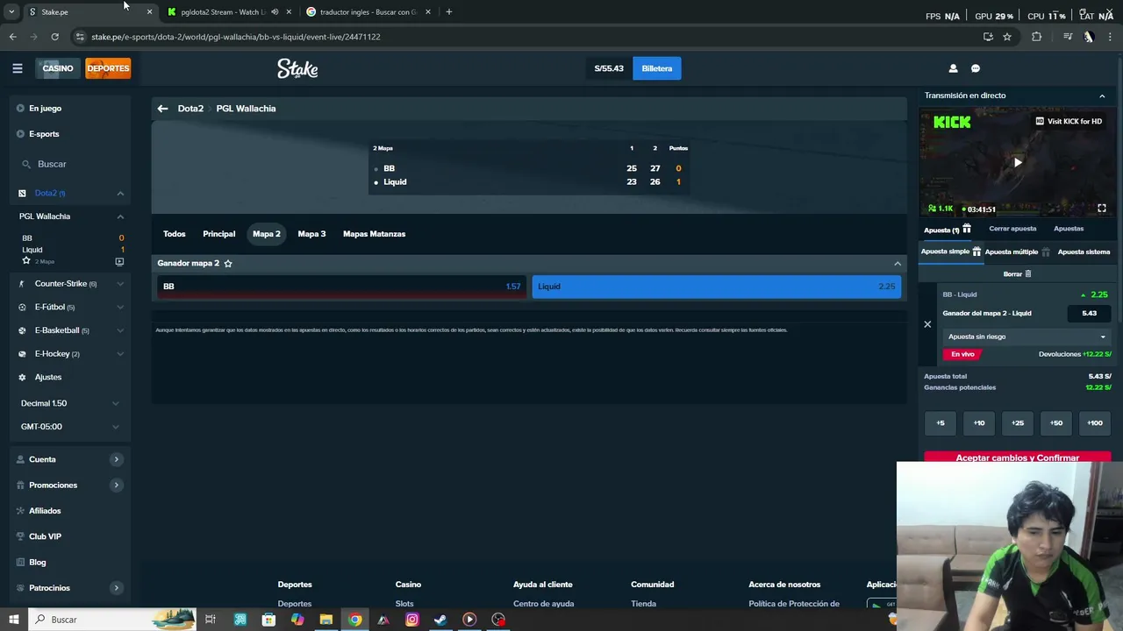Viewport: 1123px width, 631px height.
Task: Click the E-Basketball icon in sidebar
Action: (x=22, y=330)
